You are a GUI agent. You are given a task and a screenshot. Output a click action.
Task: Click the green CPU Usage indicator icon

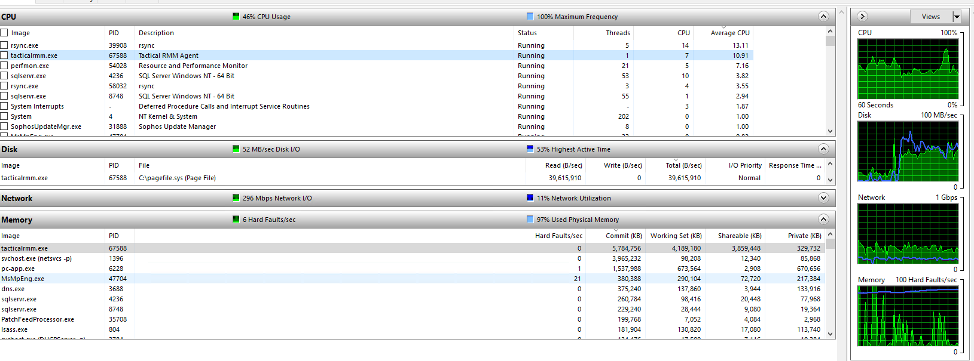click(x=236, y=17)
